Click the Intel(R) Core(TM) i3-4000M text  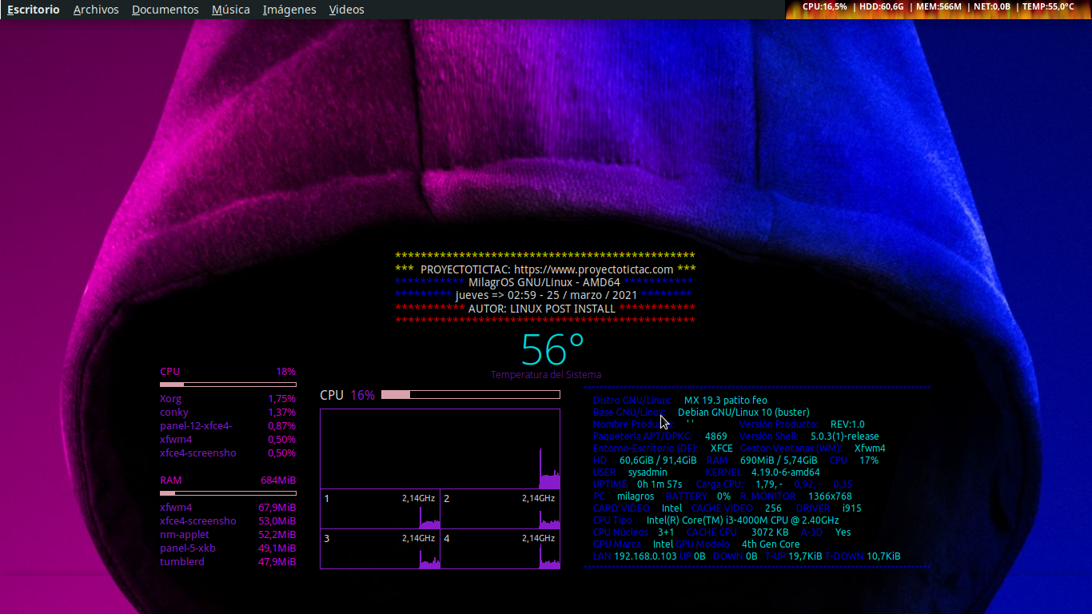(x=743, y=520)
